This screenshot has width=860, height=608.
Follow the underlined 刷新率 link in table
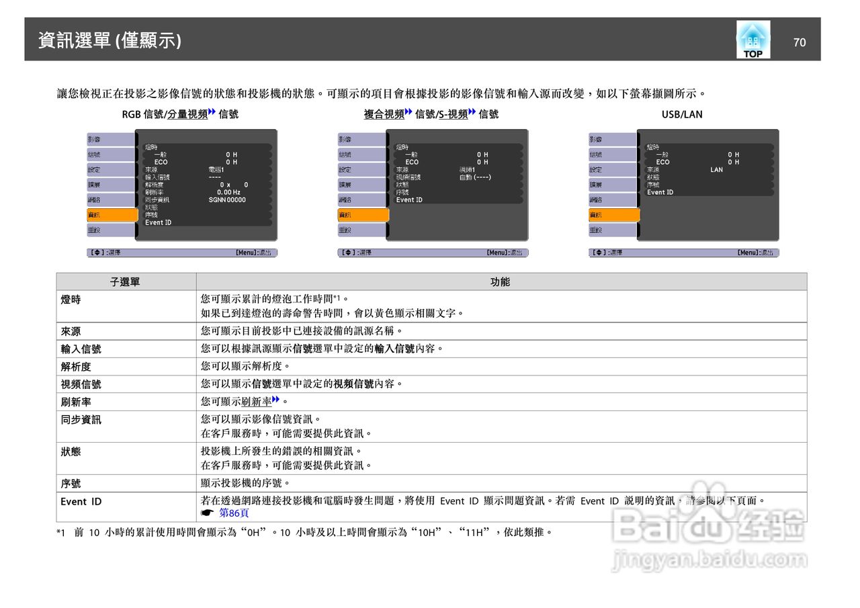point(257,402)
